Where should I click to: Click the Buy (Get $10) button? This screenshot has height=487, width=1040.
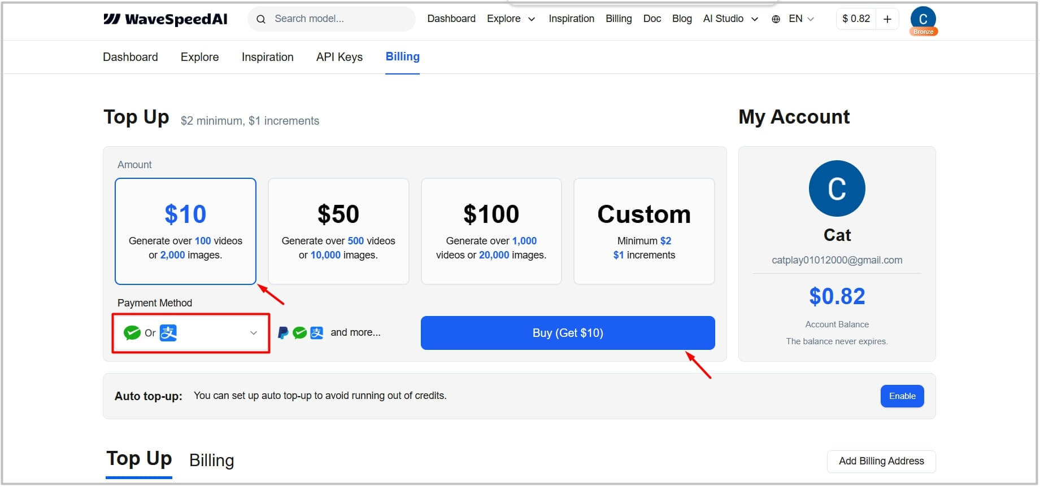click(x=568, y=333)
